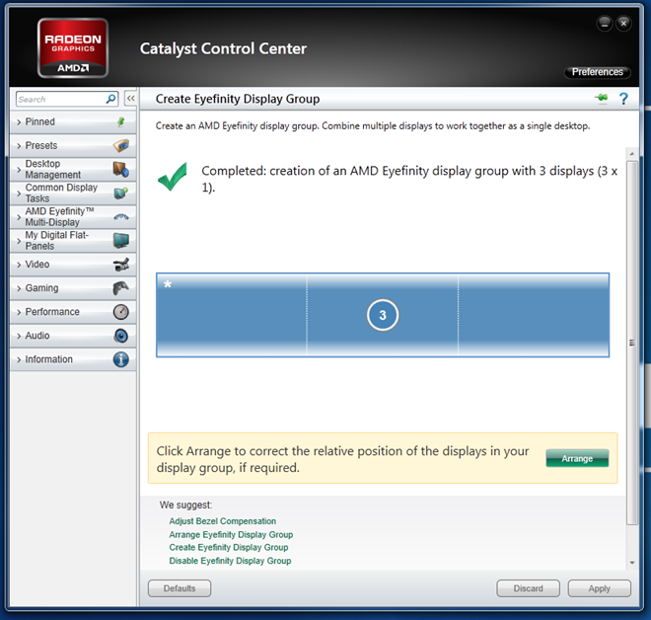This screenshot has width=651, height=620.
Task: Close the Catalyst Control Center window
Action: (623, 24)
